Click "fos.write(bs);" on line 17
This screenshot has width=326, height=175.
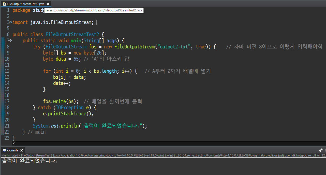pyautogui.click(x=61, y=102)
